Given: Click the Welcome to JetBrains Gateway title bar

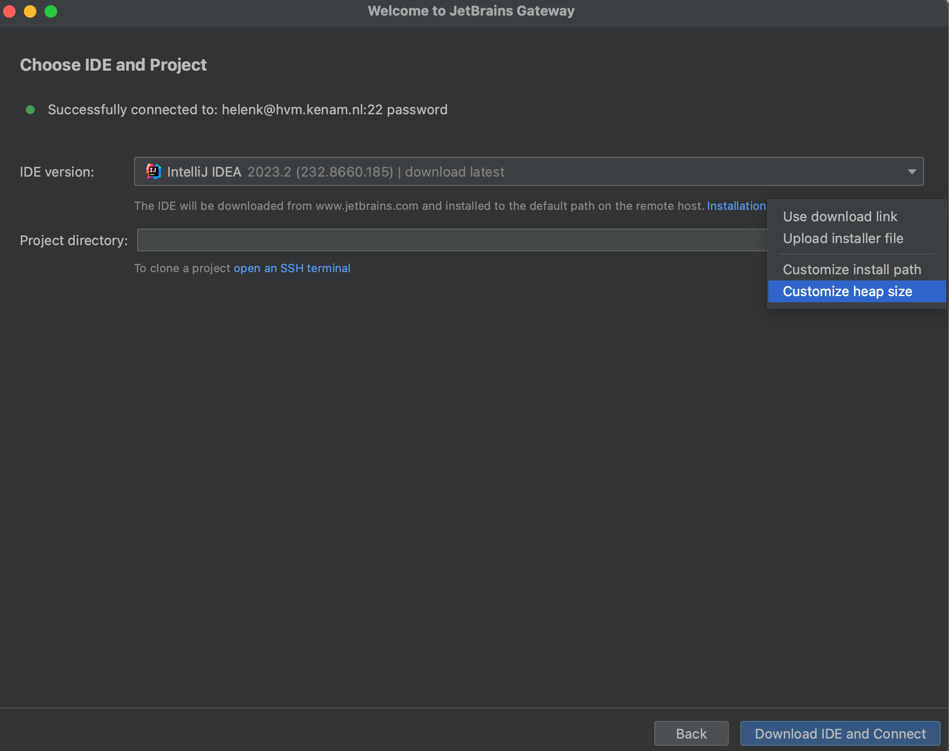Looking at the screenshot, I should coord(470,10).
